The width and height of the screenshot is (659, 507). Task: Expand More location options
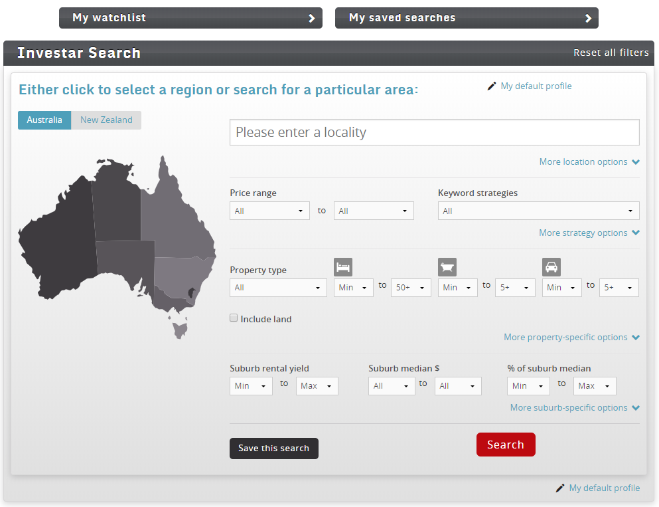[x=589, y=161]
